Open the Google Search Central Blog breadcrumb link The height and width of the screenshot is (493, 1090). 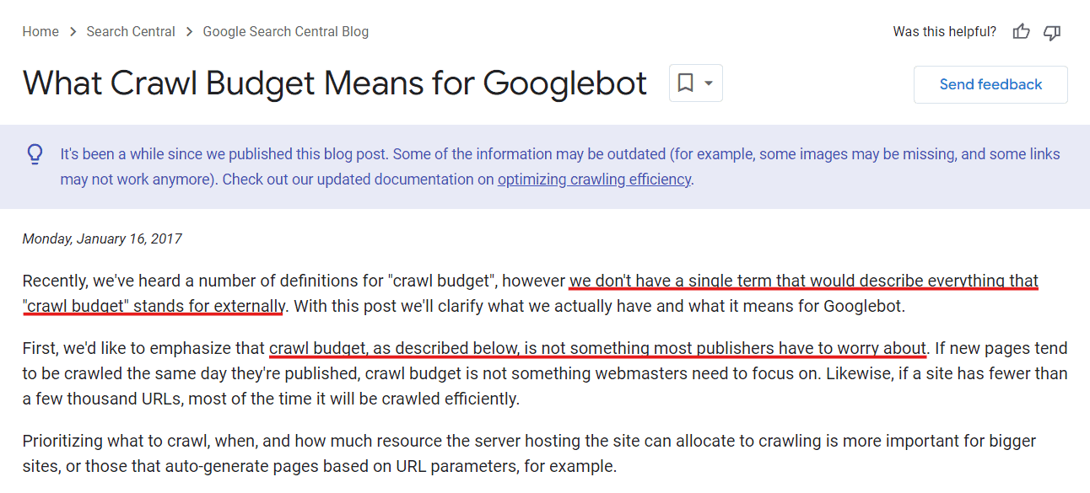[285, 31]
